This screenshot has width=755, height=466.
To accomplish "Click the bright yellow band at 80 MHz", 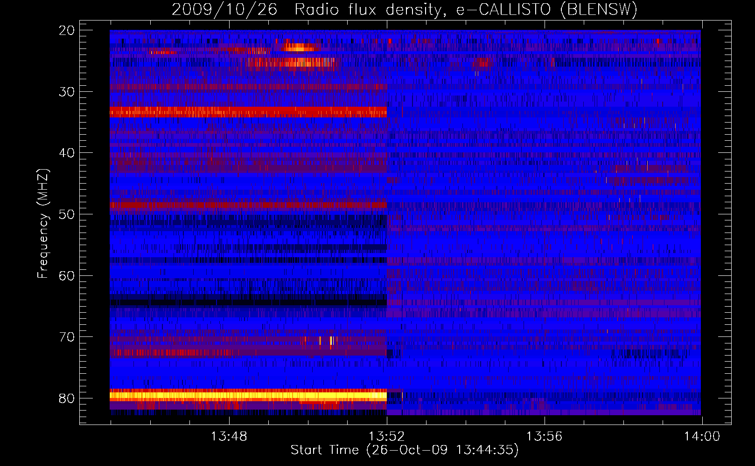I will click(x=248, y=396).
